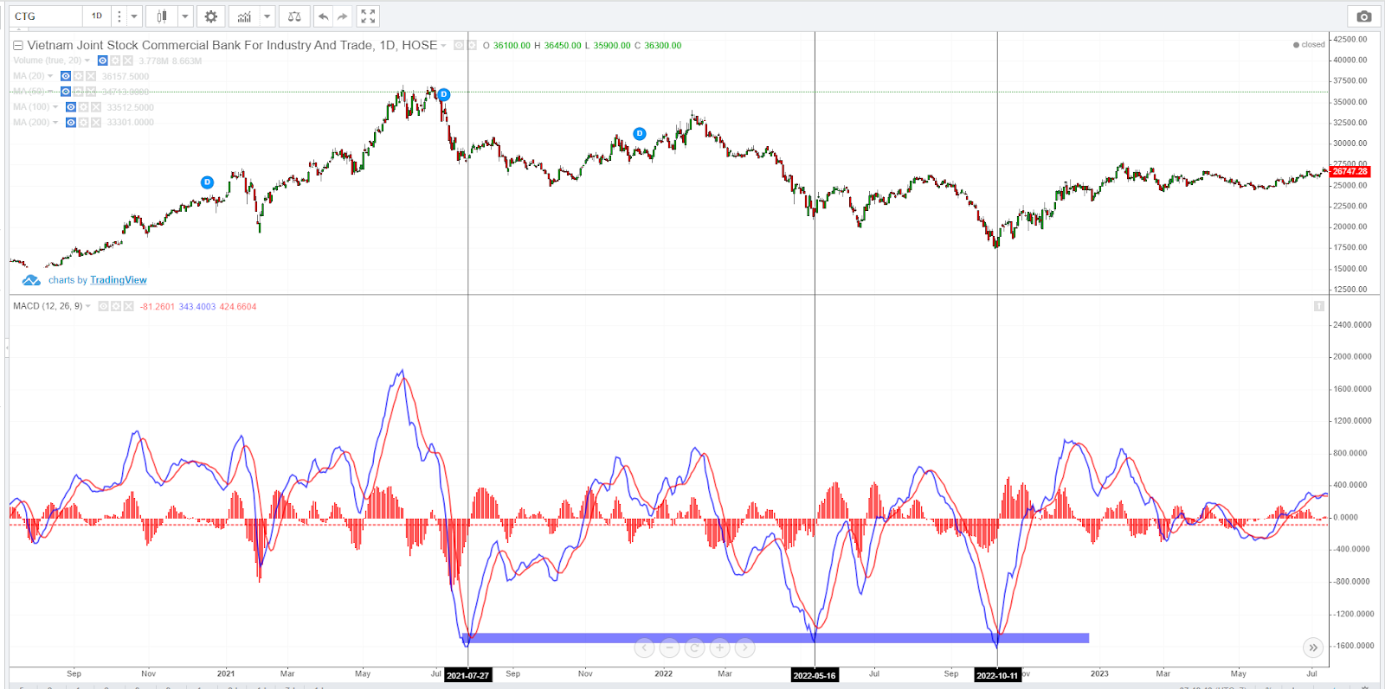1385x689 pixels.
Task: Open the MA (200) dropdown arrow
Action: click(55, 123)
